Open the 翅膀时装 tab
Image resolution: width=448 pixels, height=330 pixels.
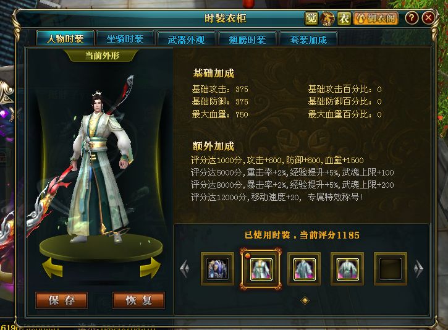247,39
